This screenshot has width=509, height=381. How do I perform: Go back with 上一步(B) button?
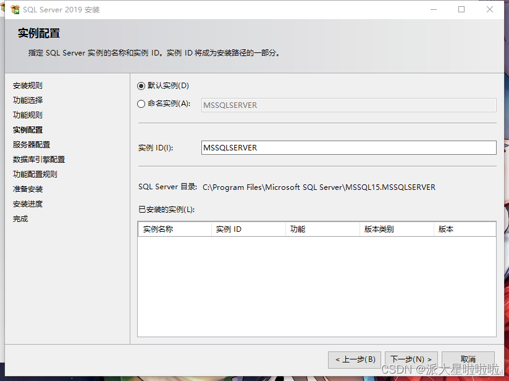pos(355,359)
